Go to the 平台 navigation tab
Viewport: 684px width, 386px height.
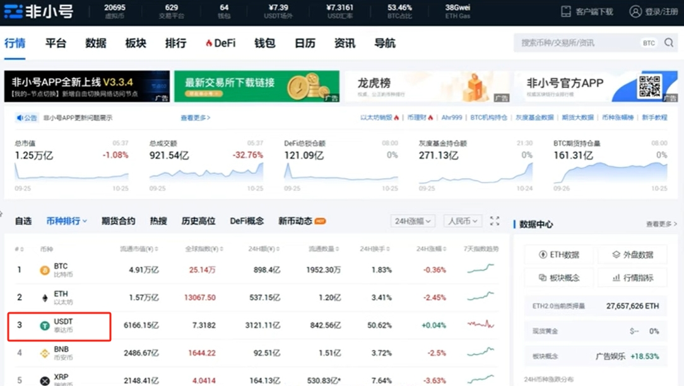56,43
